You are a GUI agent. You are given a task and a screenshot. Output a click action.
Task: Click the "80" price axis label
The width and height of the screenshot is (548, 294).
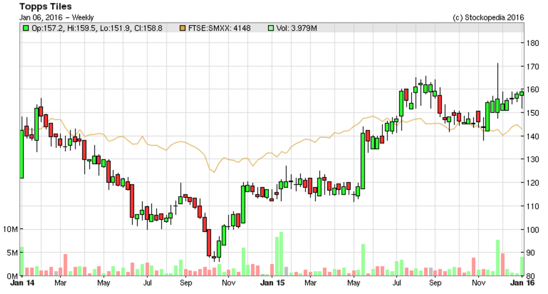tap(530, 276)
